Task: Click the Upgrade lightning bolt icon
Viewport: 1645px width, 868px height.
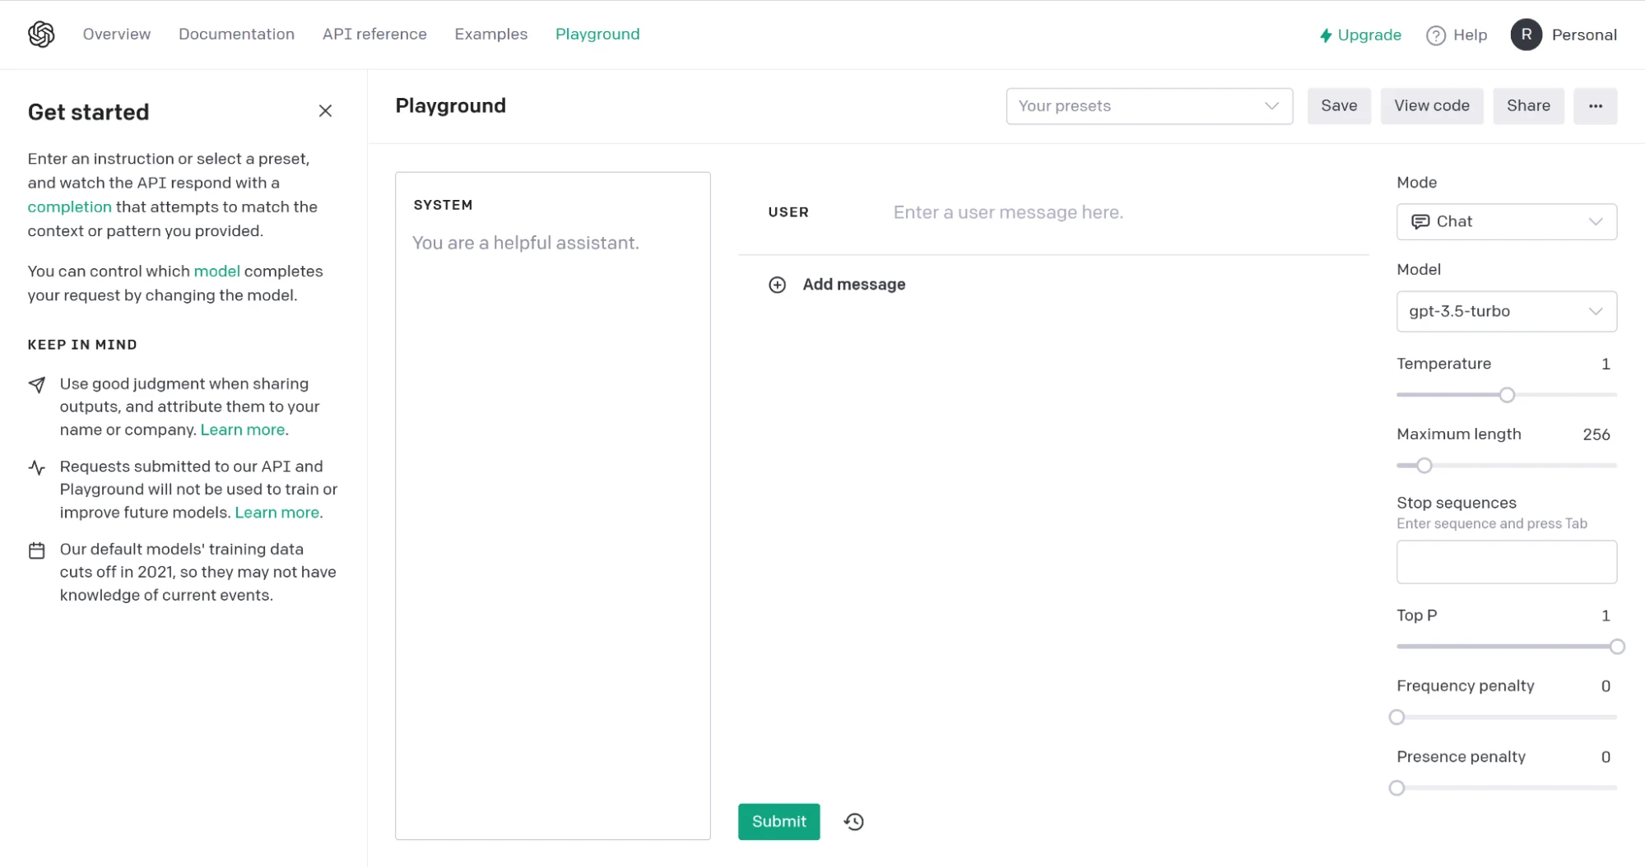Action: 1326,35
